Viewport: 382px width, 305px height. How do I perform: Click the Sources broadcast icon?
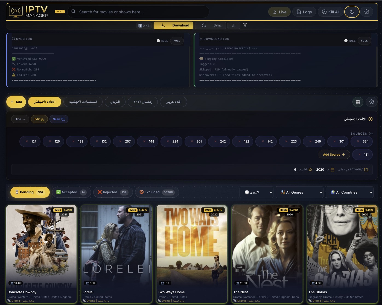[x=371, y=134]
